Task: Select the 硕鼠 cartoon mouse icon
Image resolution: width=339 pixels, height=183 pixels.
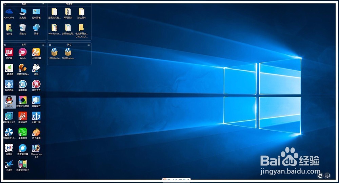Action: tap(36, 70)
